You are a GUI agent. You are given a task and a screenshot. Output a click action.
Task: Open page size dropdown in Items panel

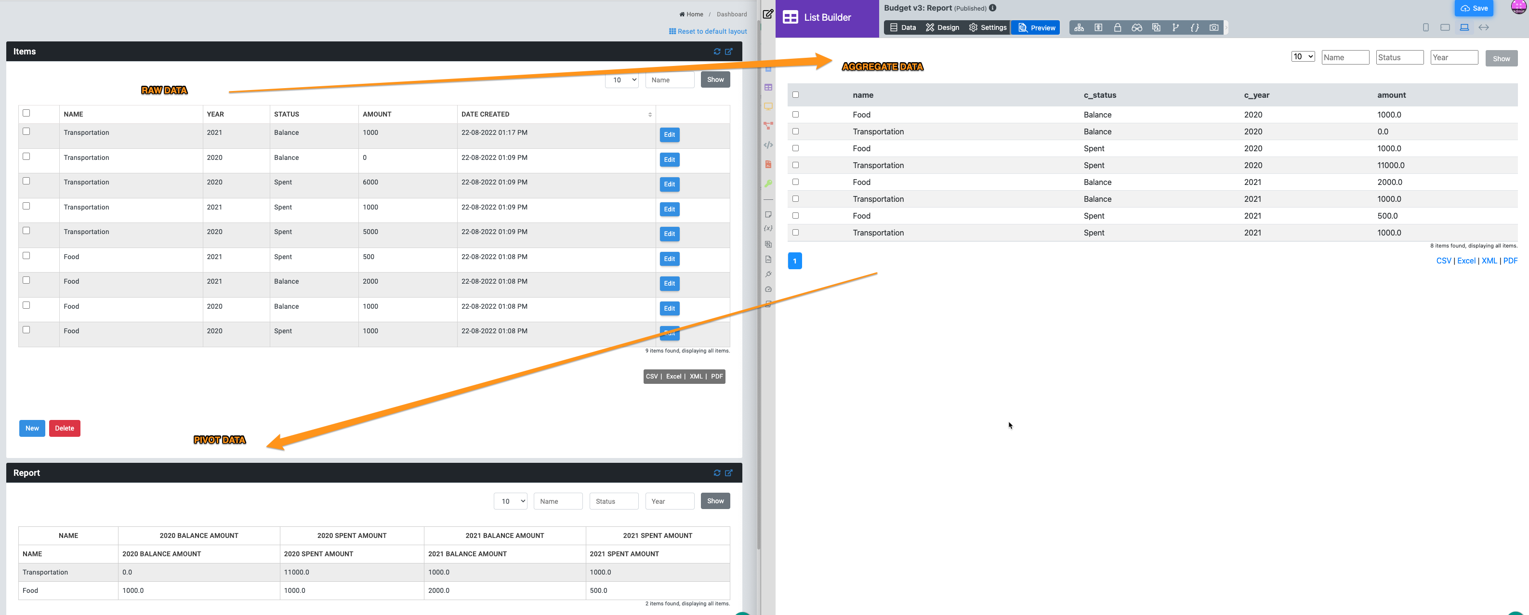[x=621, y=80]
